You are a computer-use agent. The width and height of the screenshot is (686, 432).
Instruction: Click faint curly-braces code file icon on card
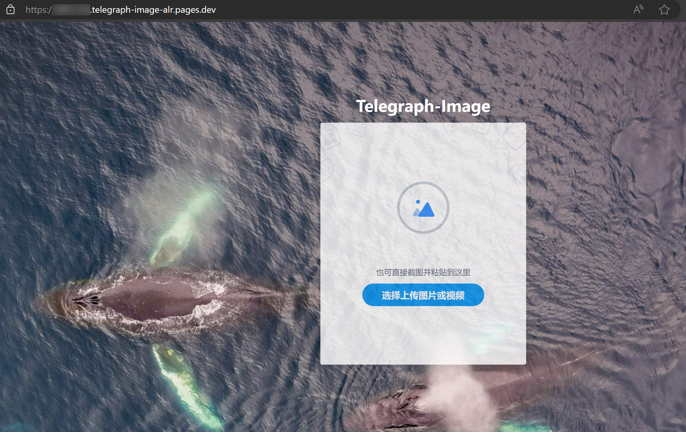click(514, 137)
